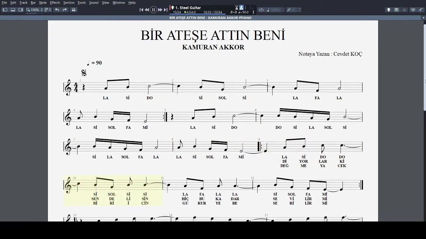Show the piano keyboard view

[396, 10]
